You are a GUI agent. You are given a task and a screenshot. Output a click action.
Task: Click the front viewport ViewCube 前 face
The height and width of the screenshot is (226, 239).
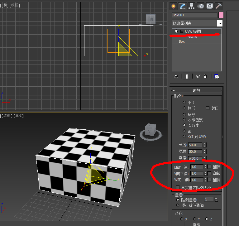coord(151,19)
